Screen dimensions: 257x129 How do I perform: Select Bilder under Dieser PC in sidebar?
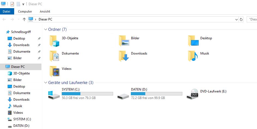point(17,80)
